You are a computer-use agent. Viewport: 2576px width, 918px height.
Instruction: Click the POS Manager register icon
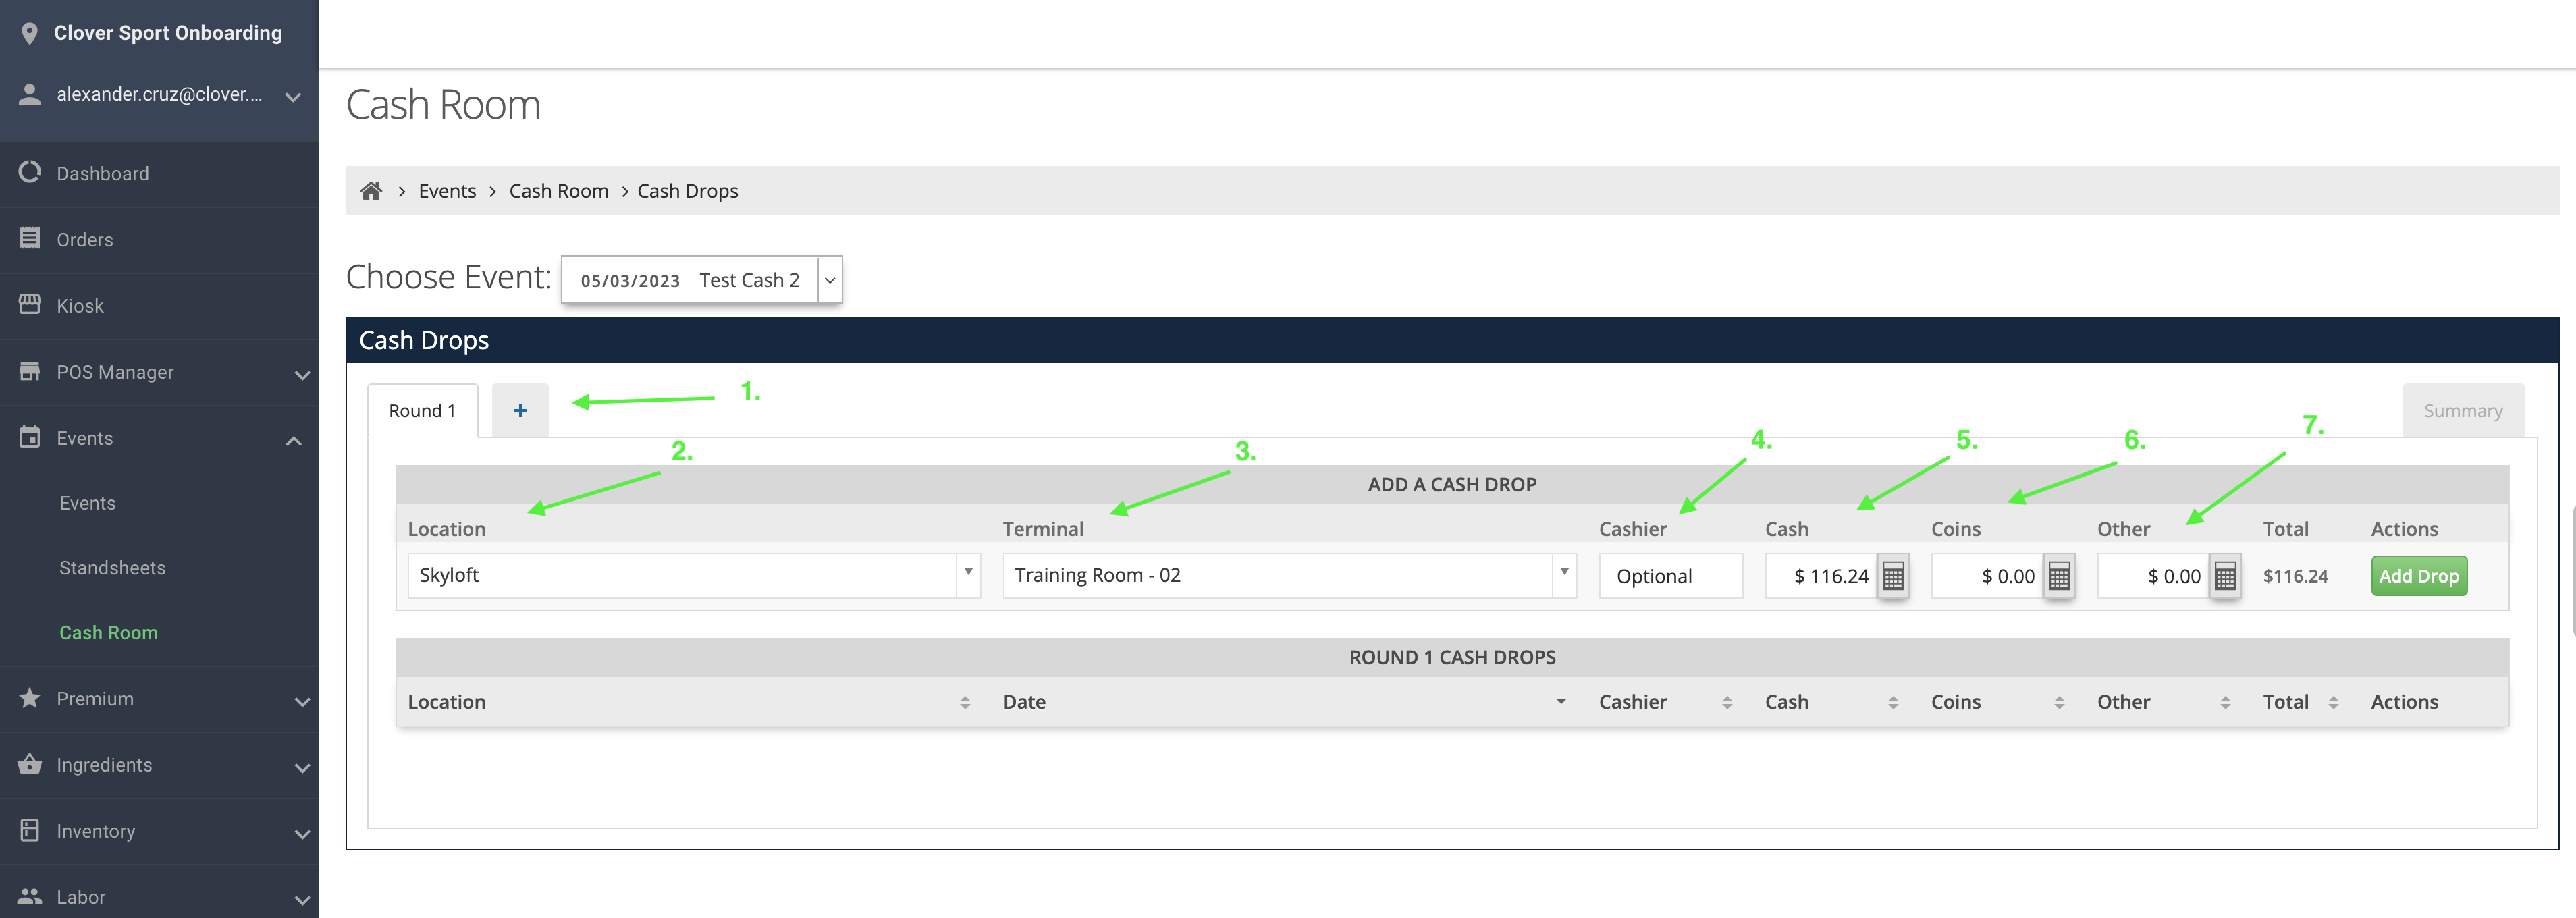tap(30, 371)
